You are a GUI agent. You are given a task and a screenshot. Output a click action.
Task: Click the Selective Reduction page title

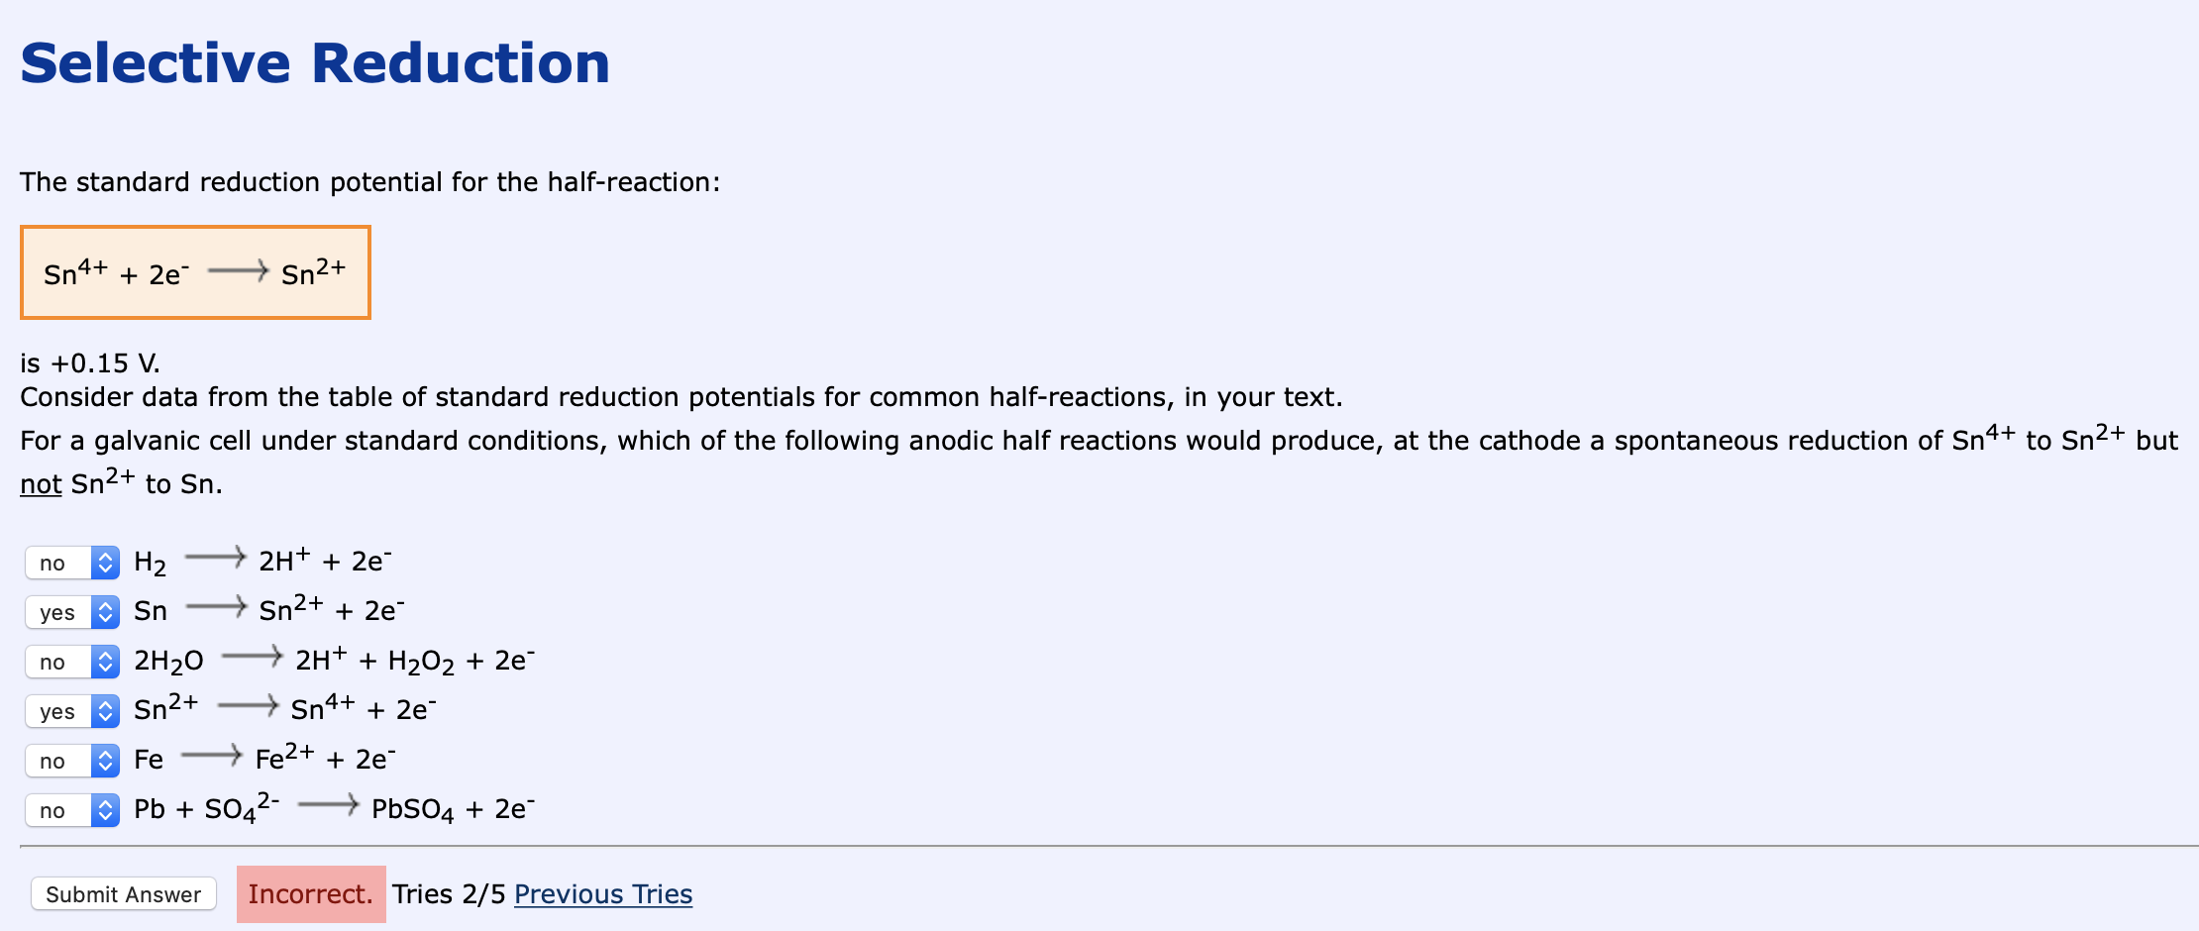(x=315, y=62)
